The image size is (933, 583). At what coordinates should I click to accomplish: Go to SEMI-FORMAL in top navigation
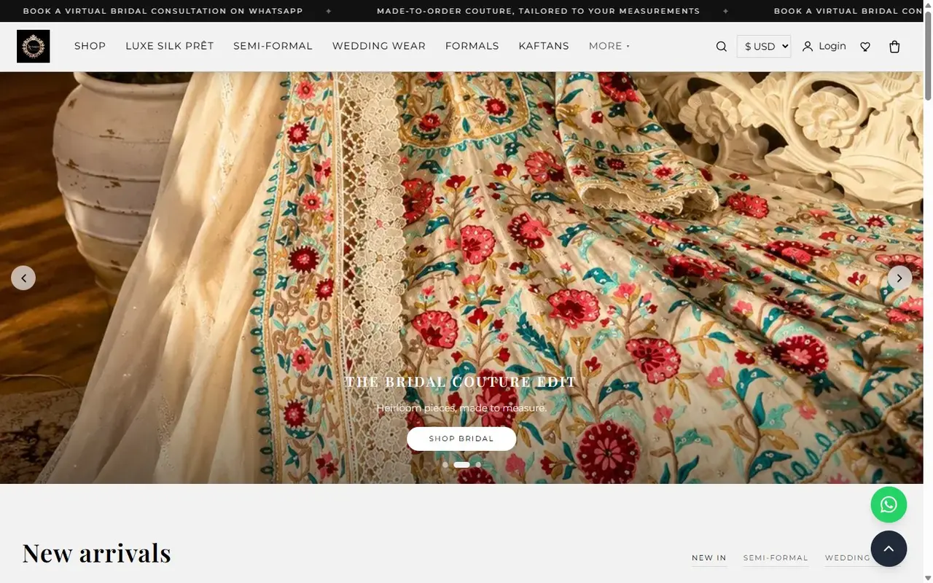click(273, 46)
